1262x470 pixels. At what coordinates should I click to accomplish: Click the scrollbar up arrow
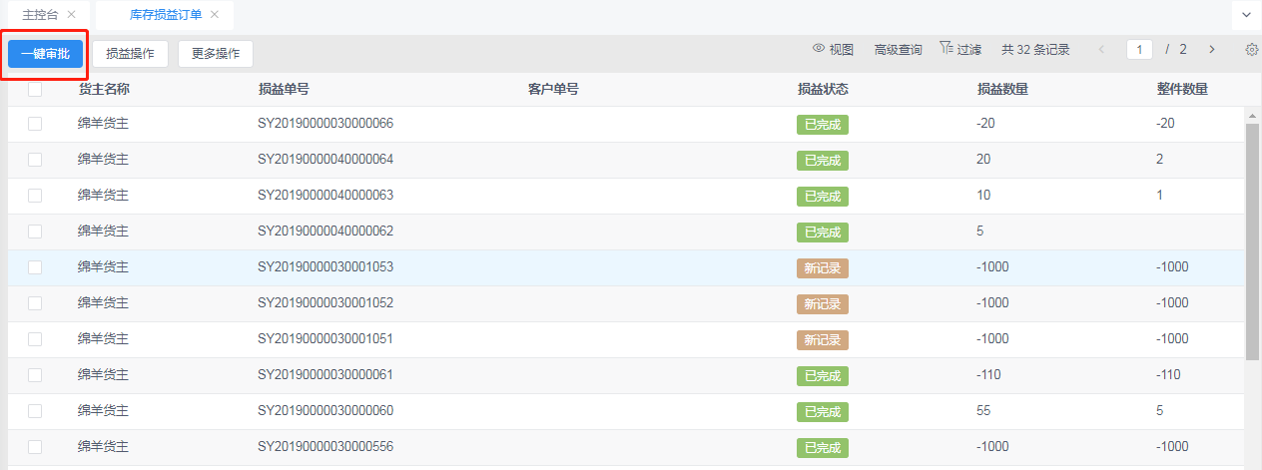pyautogui.click(x=1252, y=115)
